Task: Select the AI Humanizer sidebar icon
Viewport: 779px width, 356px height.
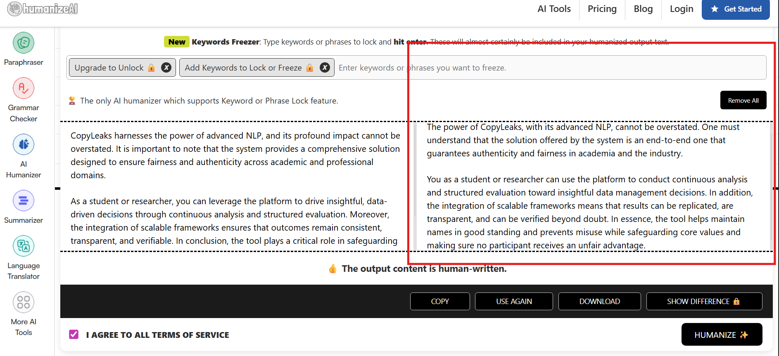Action: point(24,144)
